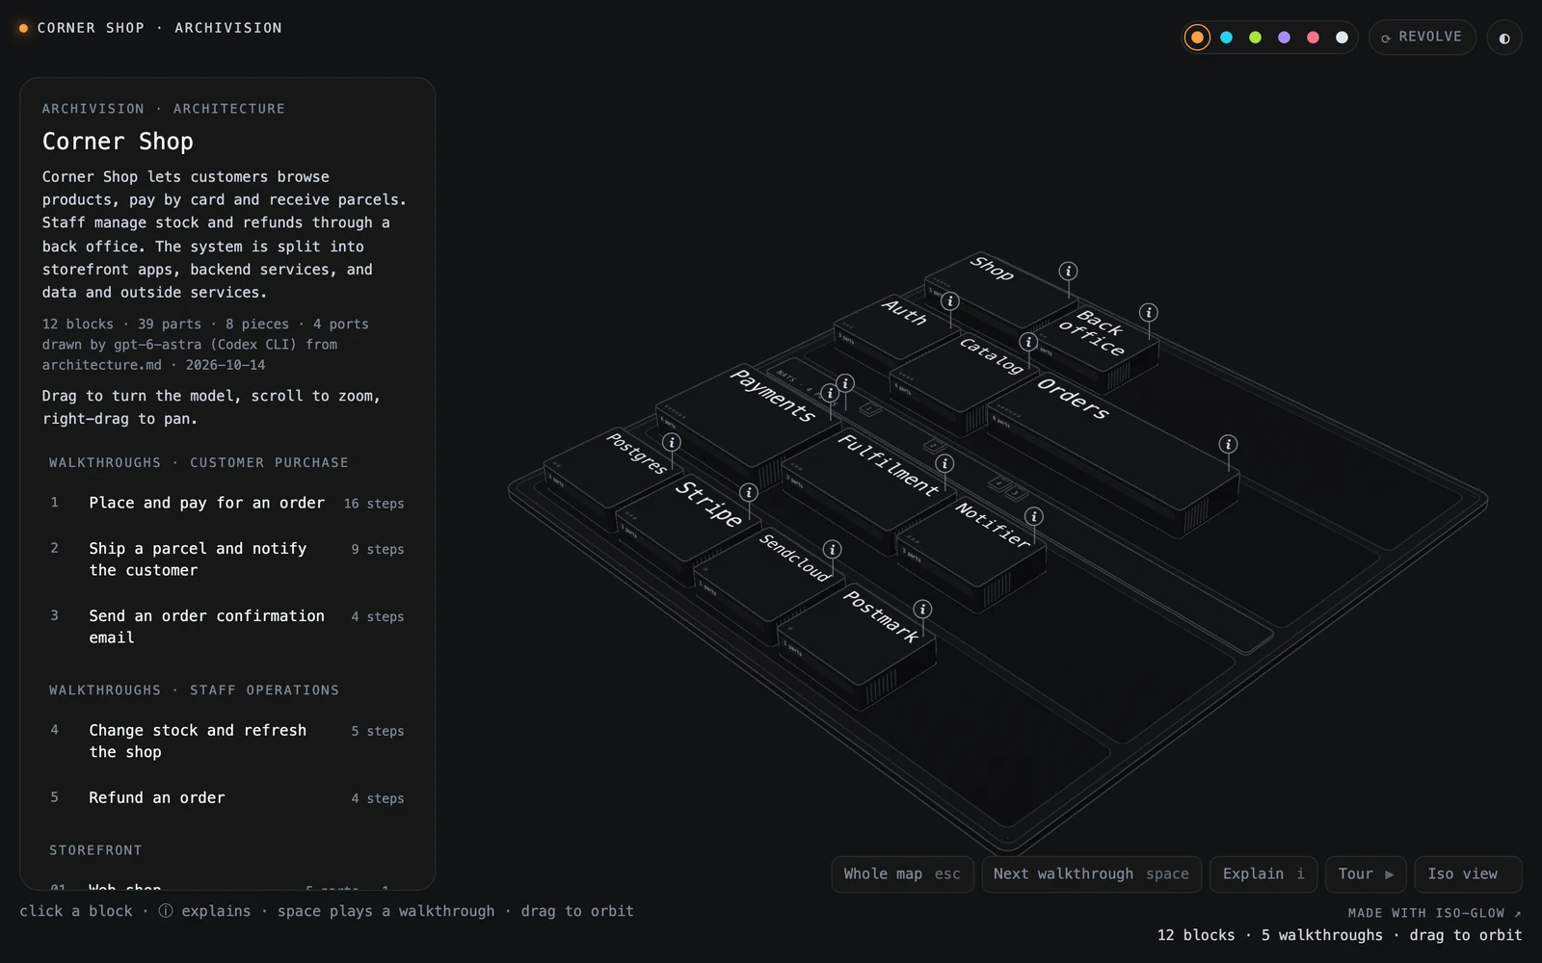This screenshot has width=1542, height=963.
Task: Select the purple accent color dot
Action: [1284, 38]
